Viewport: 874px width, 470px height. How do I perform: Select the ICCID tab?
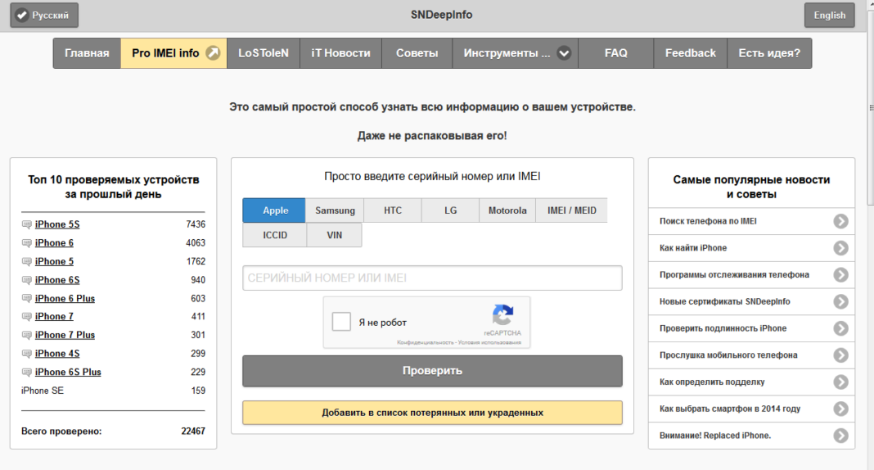pos(275,235)
